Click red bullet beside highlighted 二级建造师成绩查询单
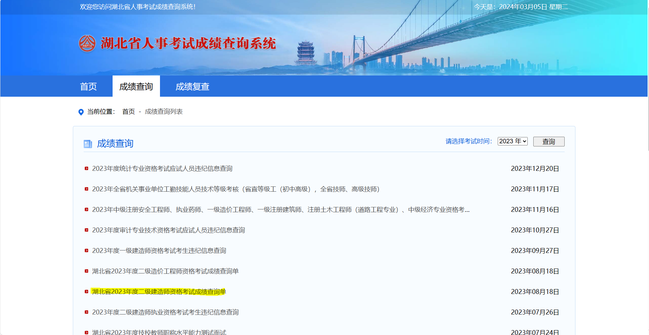The image size is (649, 335). pos(86,292)
